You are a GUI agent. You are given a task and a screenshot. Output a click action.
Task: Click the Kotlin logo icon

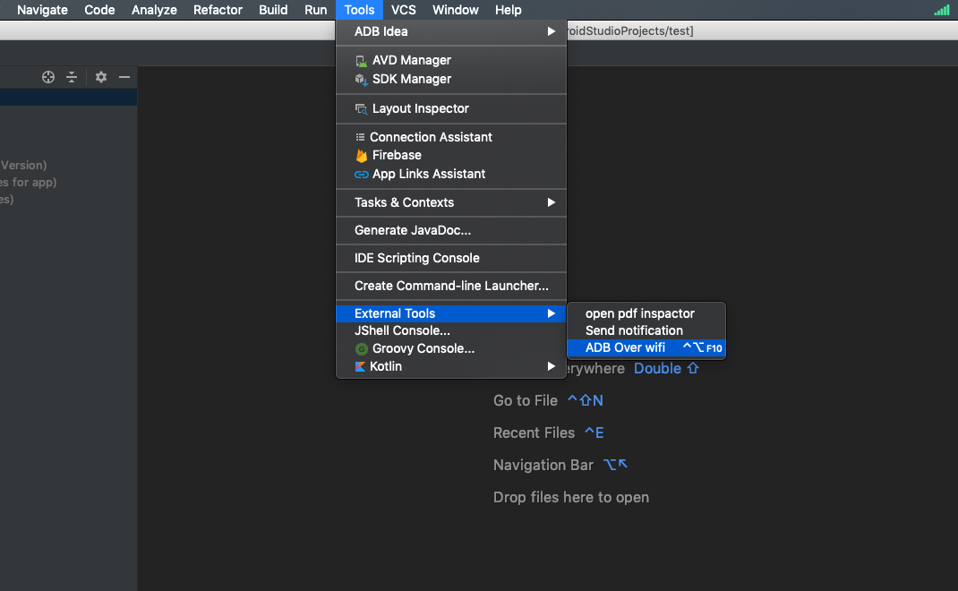coord(360,367)
